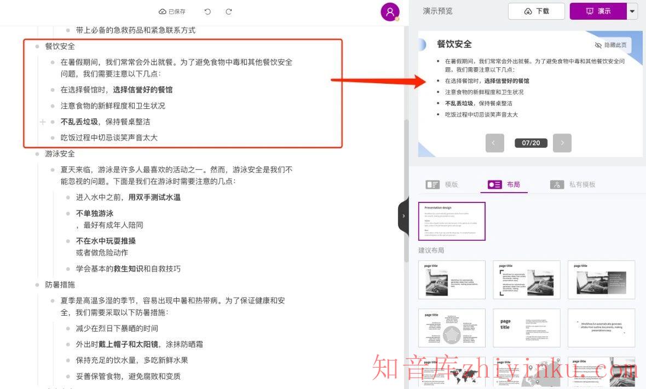646x389 pixels.
Task: Click the undo arrow icon
Action: coord(207,11)
